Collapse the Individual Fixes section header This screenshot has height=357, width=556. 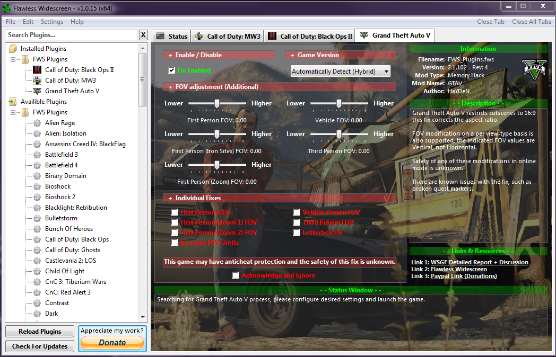click(280, 198)
